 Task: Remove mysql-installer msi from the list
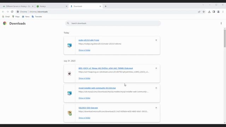156,88
